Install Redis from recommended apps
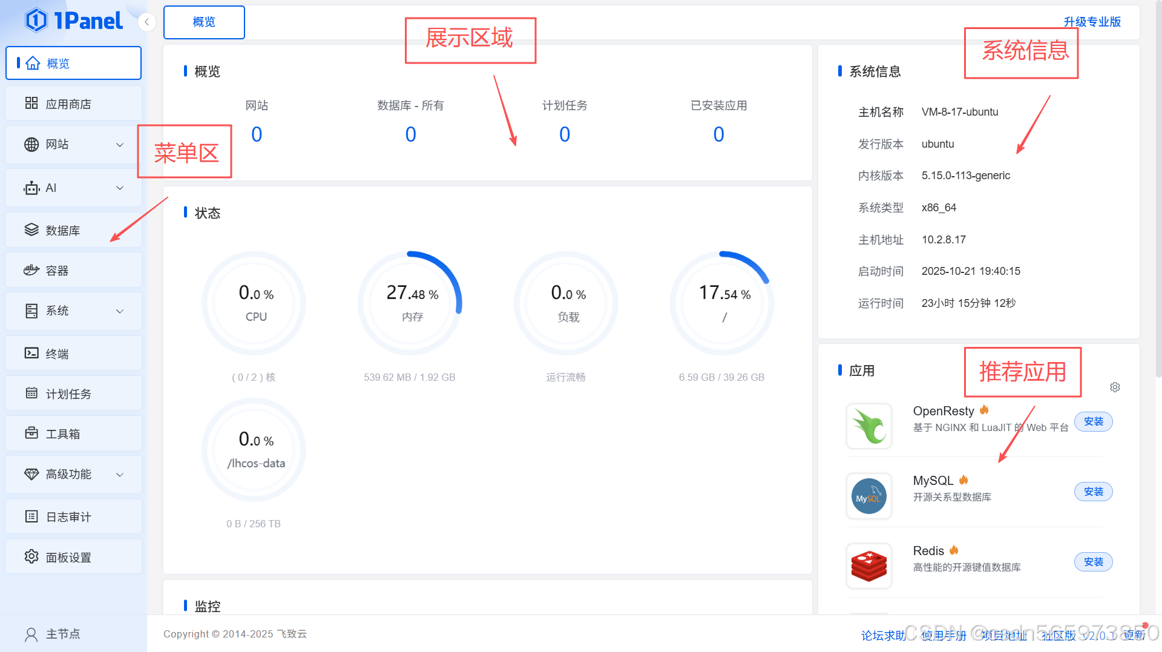The width and height of the screenshot is (1162, 652). [x=1093, y=562]
